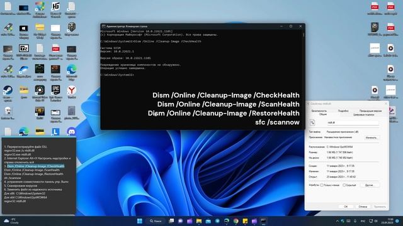Image resolution: width=403 pixels, height=226 pixels.
Task: Switch to the Details tab in Properties
Action: click(x=343, y=111)
